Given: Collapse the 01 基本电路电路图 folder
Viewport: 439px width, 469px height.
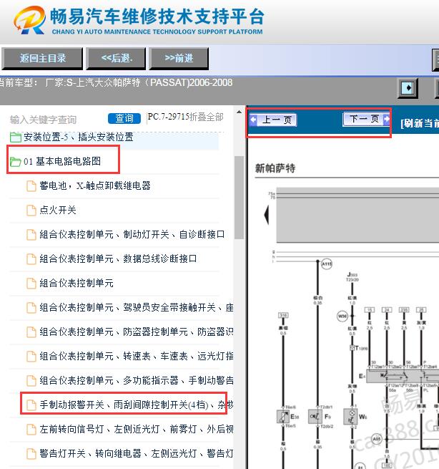Looking at the screenshot, I should coord(62,161).
